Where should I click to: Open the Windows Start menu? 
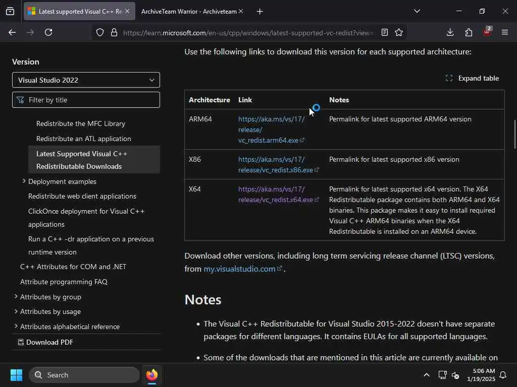tap(16, 375)
